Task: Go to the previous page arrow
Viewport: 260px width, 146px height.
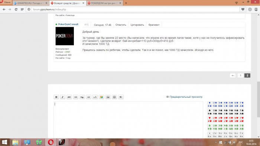Action: pos(233,75)
